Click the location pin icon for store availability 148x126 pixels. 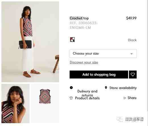[x=106, y=88]
